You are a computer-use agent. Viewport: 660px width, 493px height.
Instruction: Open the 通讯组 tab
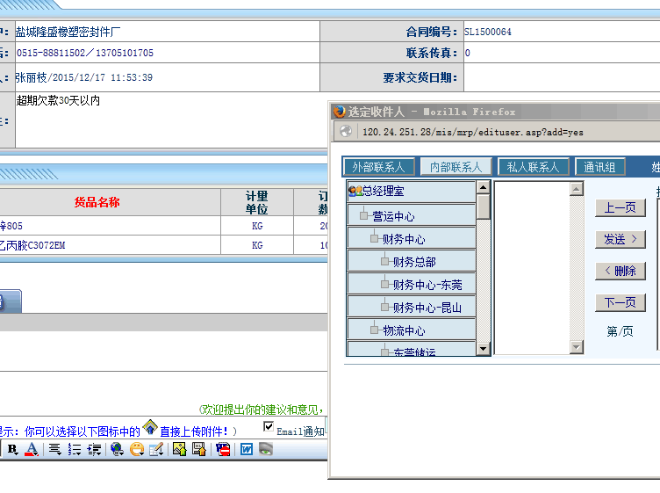tap(599, 167)
